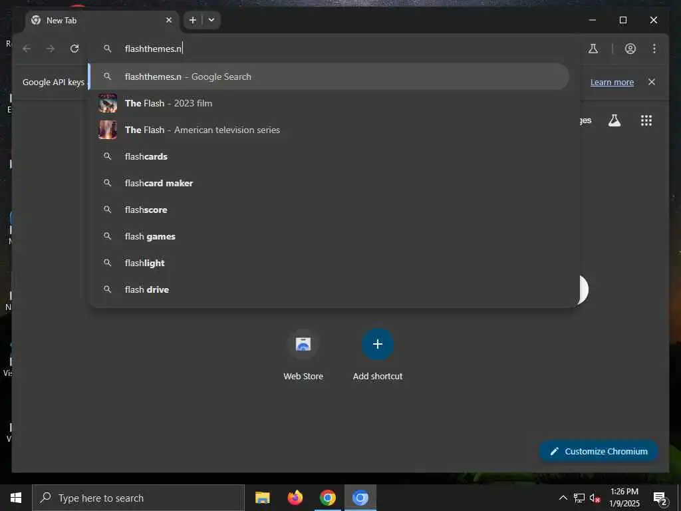Select the 'flashthemes.n - Google Search' suggestion
Screen dimensions: 681x511
tap(329, 77)
